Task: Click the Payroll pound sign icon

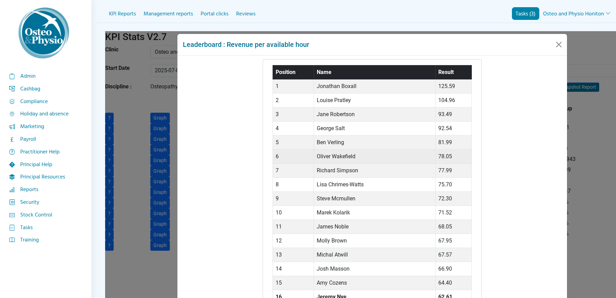Action: click(12, 139)
